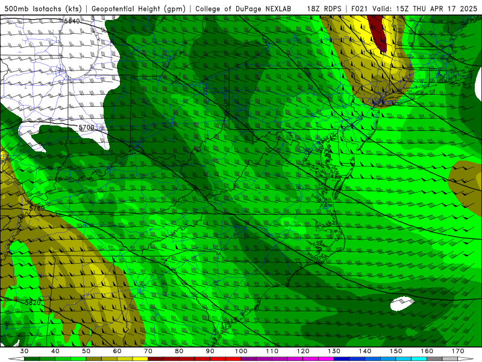Click the legend value 30
The width and height of the screenshot is (482, 362).
pyautogui.click(x=24, y=351)
